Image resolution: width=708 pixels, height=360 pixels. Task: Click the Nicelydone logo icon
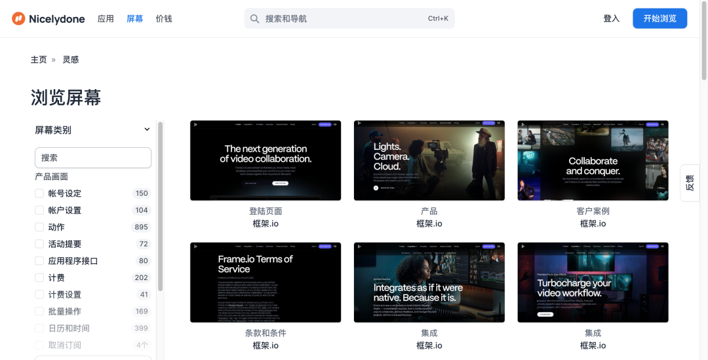(18, 18)
